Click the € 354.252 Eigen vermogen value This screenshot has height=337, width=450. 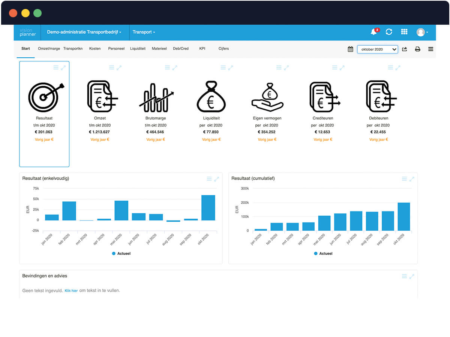click(267, 132)
